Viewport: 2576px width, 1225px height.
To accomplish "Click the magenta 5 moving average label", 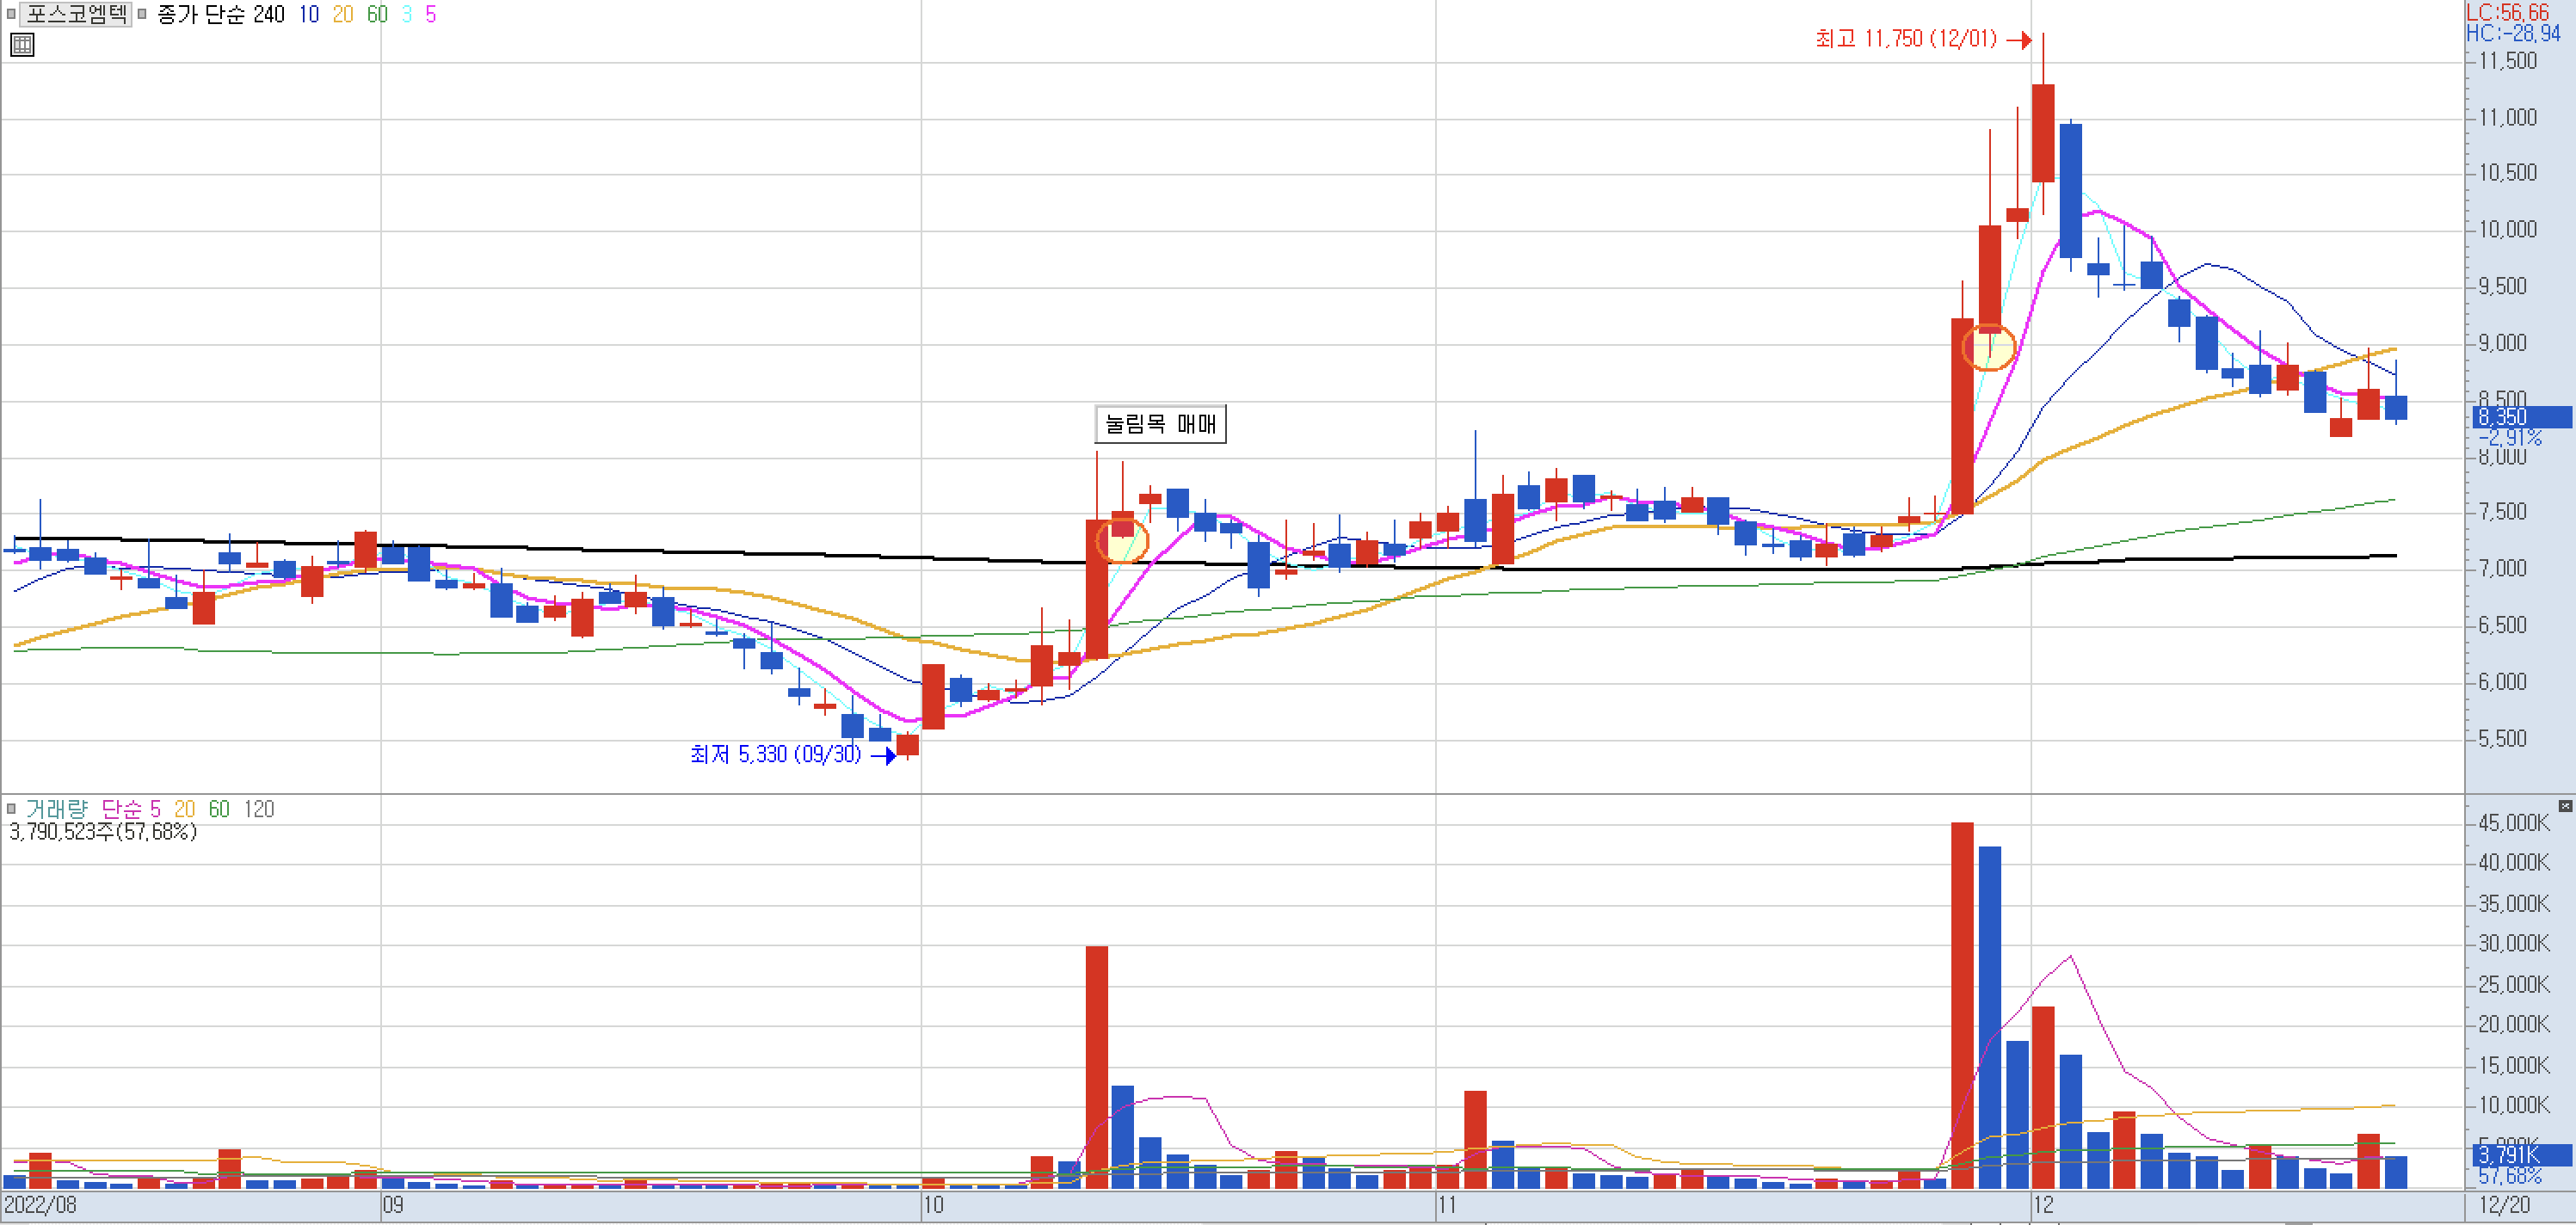I will point(431,14).
